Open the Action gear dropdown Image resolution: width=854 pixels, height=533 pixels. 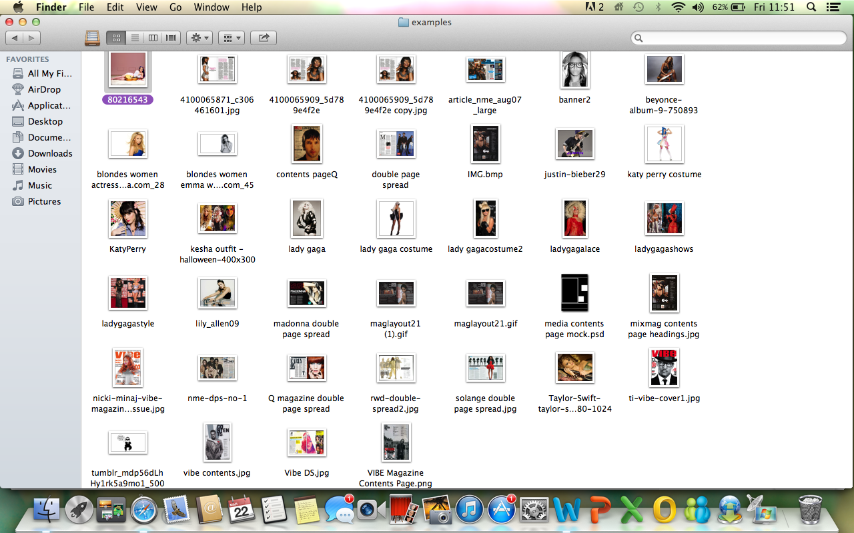[x=199, y=38]
